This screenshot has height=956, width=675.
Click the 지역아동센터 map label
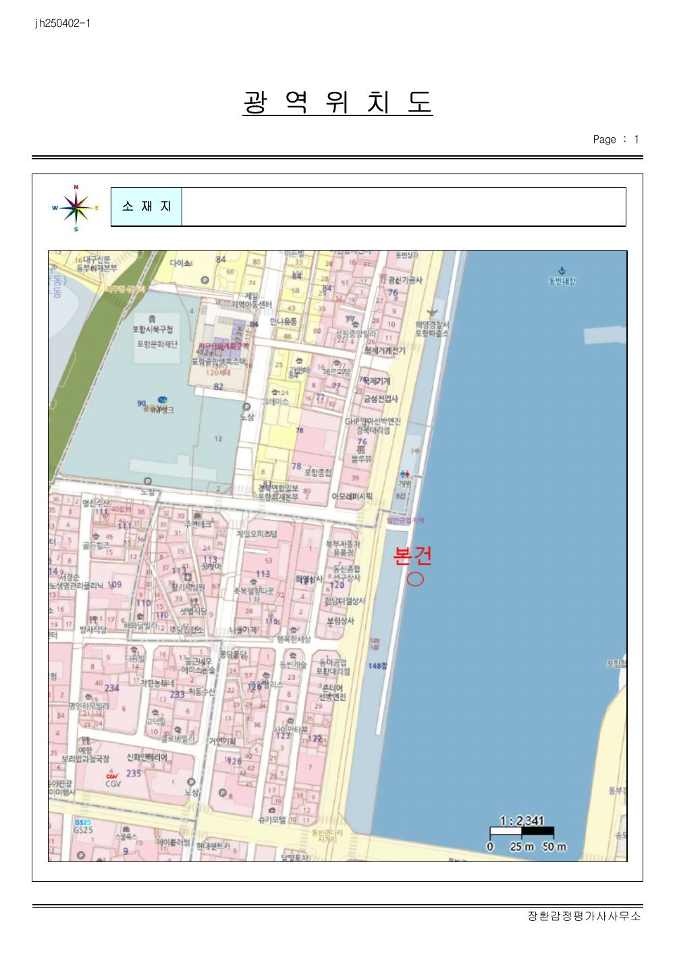click(x=251, y=304)
